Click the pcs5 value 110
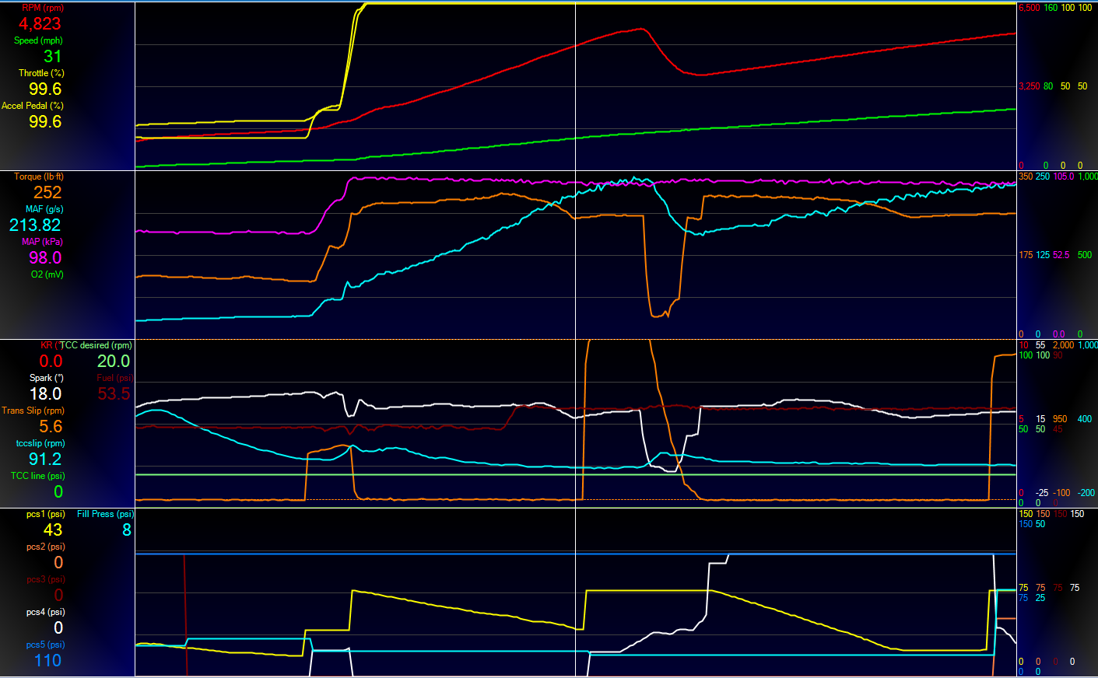The image size is (1098, 678). pyautogui.click(x=47, y=660)
